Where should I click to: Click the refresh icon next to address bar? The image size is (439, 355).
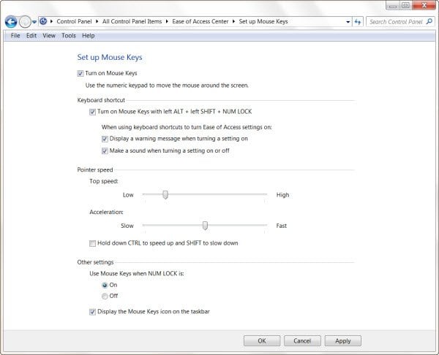coord(358,21)
